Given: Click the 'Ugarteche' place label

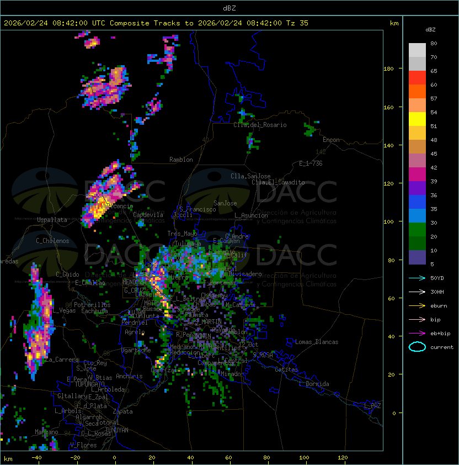Looking at the screenshot, I should pyautogui.click(x=136, y=350).
